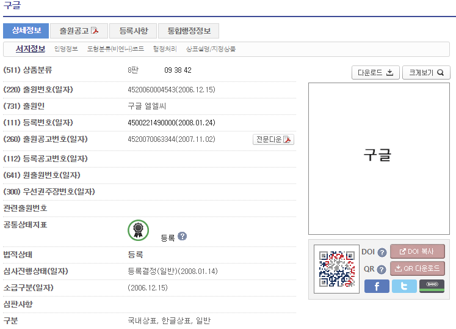Click the help icon next to QR

(x=382, y=269)
